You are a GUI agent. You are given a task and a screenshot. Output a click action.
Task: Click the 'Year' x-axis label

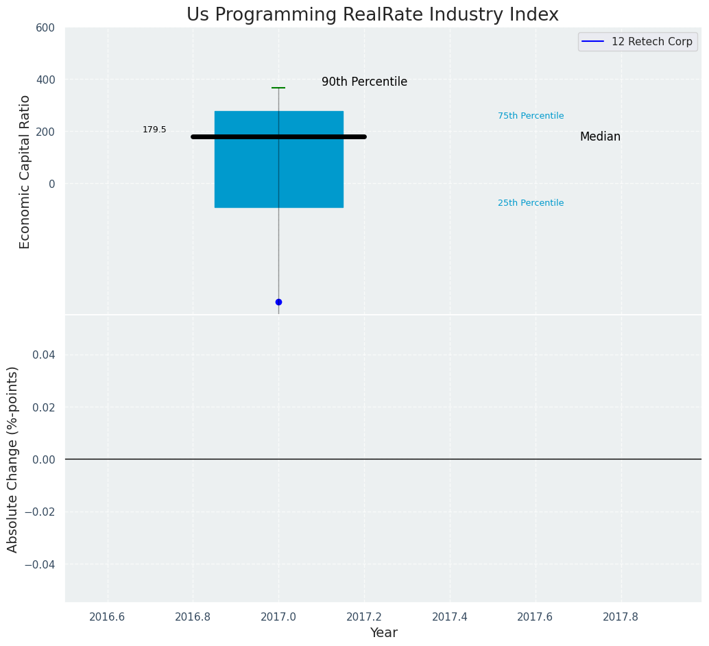(383, 633)
